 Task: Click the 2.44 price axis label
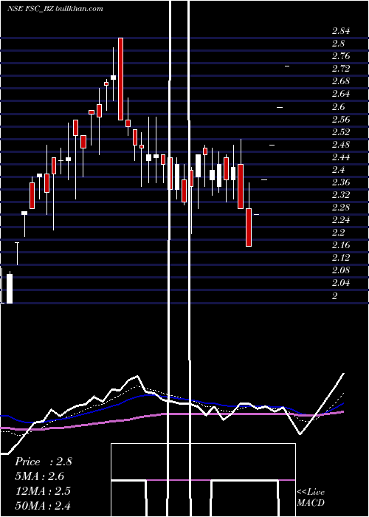[x=341, y=157]
